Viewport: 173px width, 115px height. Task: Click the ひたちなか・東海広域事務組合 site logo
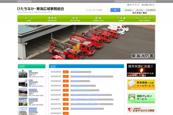(40, 10)
